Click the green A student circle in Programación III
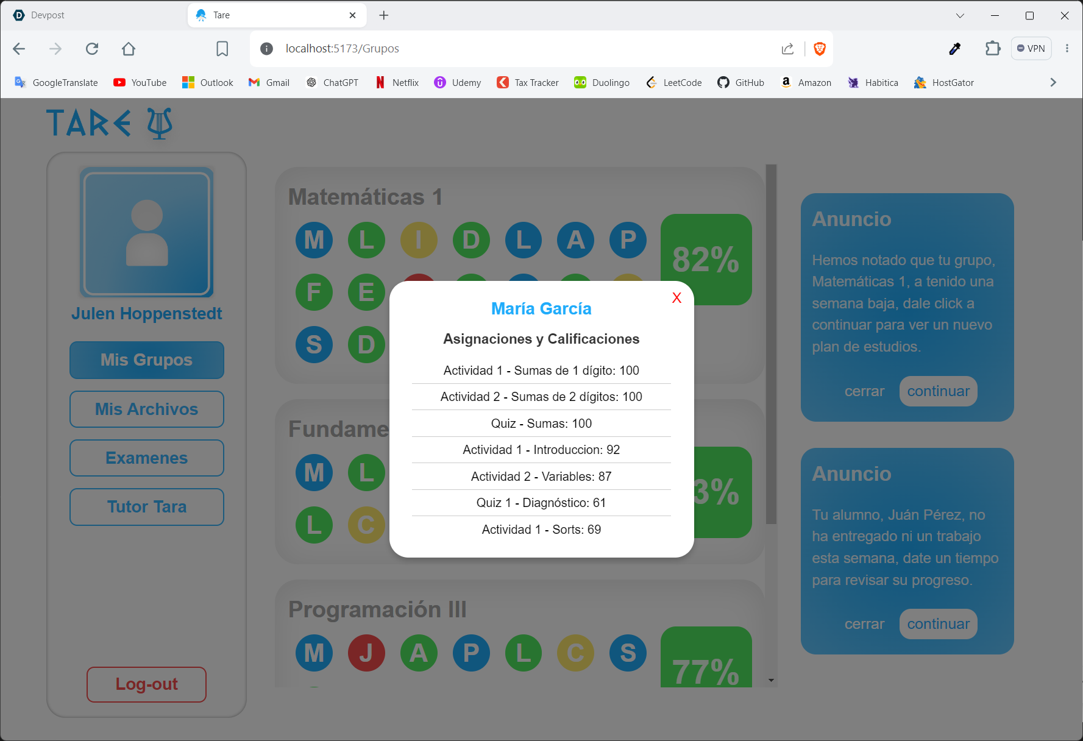The height and width of the screenshot is (741, 1083). [x=419, y=653]
